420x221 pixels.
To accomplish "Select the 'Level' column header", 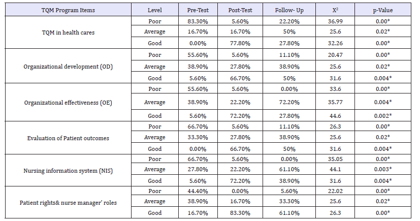I will coord(154,10).
